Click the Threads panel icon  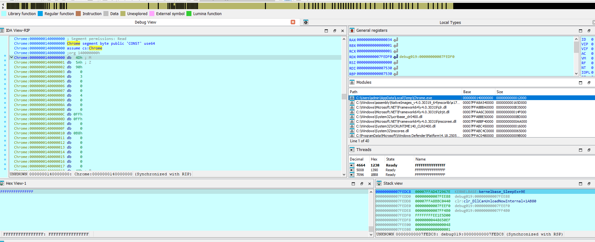[352, 150]
